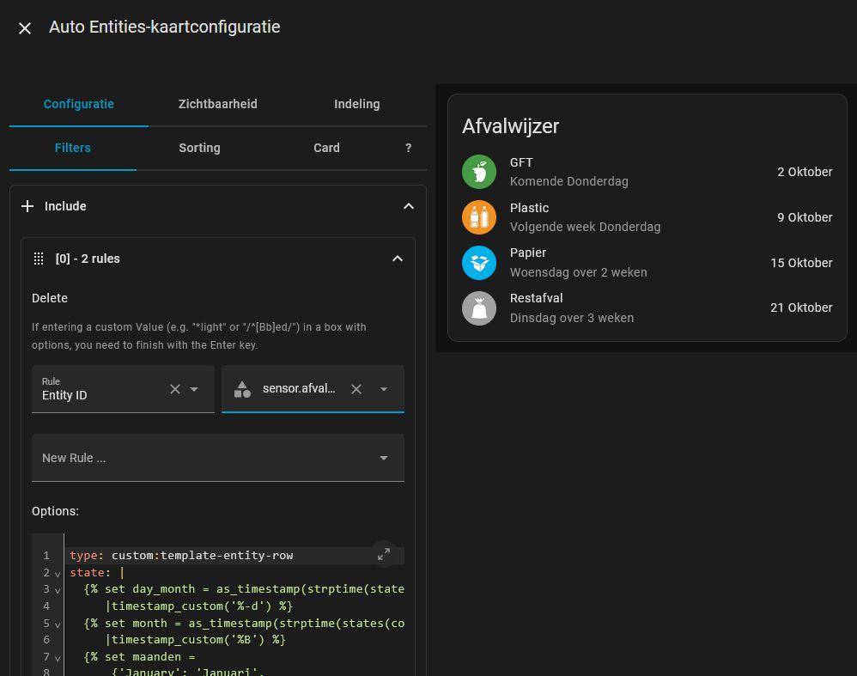
Task: Click the 'Options:' label
Action: pos(55,511)
